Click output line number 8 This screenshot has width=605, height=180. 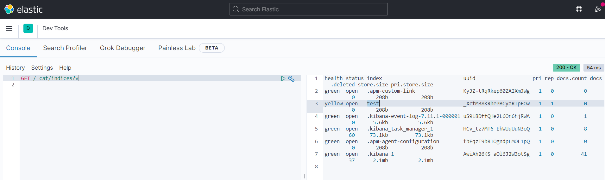(316, 166)
